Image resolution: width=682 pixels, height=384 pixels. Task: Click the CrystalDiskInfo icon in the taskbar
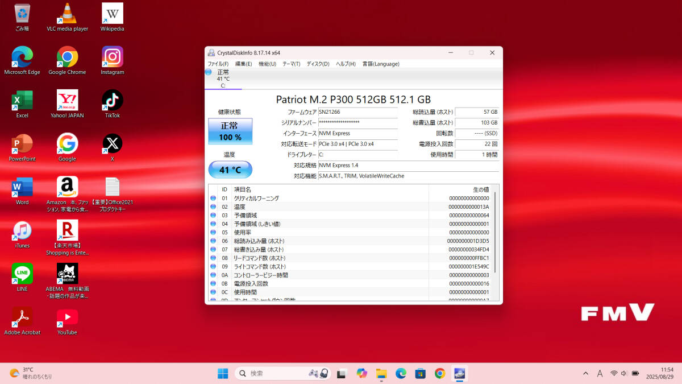pos(459,373)
